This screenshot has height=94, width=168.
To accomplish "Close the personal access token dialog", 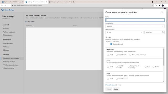I will pyautogui.click(x=162, y=13).
